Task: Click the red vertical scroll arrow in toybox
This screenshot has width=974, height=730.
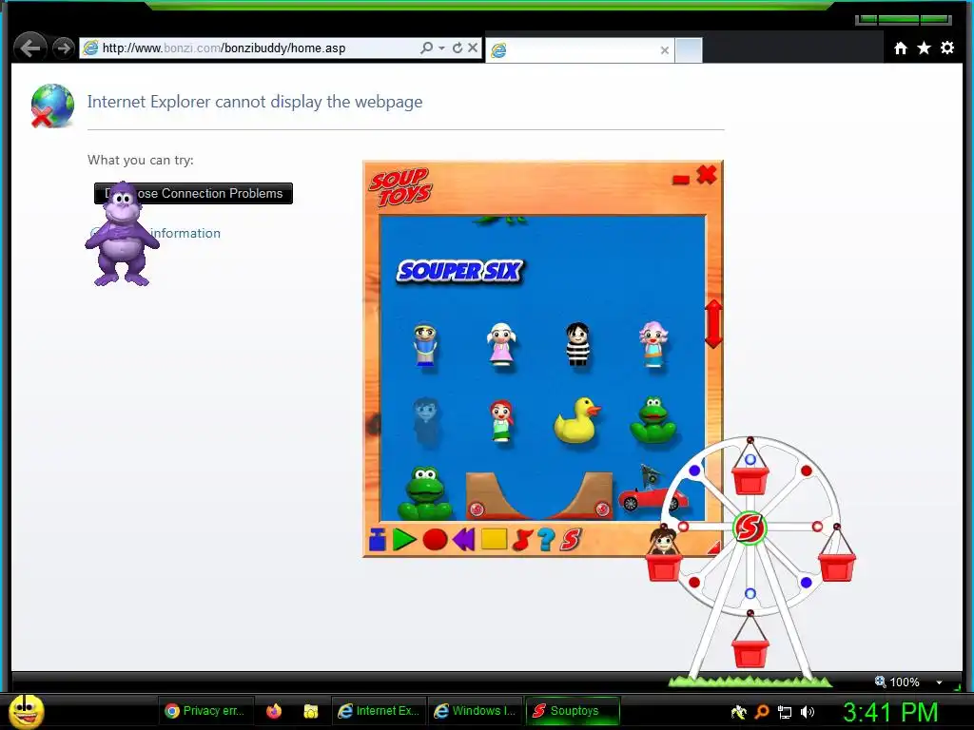Action: click(x=713, y=323)
